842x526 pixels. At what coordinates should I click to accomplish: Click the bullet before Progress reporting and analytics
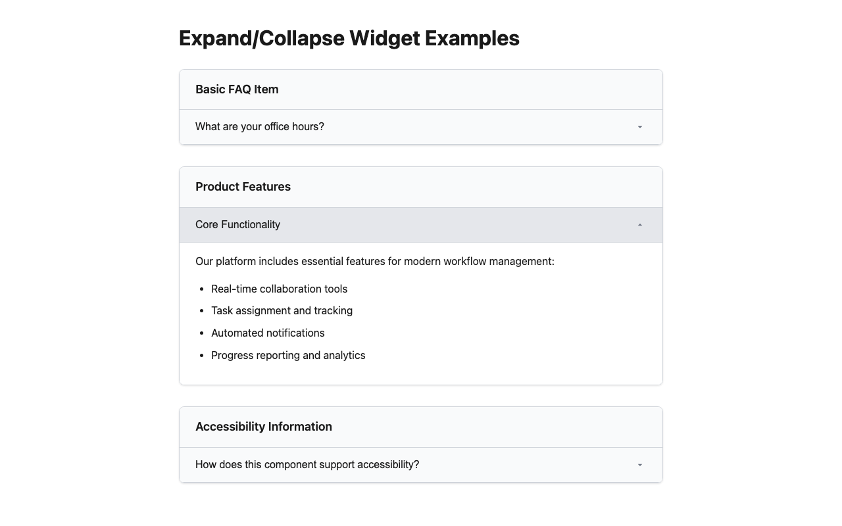tap(201, 356)
